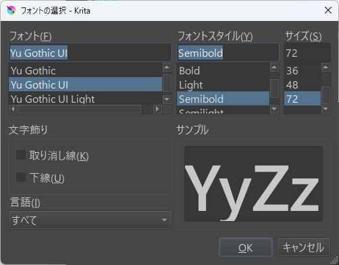Click the font list horizontal scrollbar thumb

(80, 109)
